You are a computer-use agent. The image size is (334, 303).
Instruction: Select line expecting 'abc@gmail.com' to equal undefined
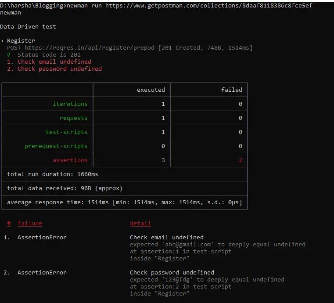(218, 245)
